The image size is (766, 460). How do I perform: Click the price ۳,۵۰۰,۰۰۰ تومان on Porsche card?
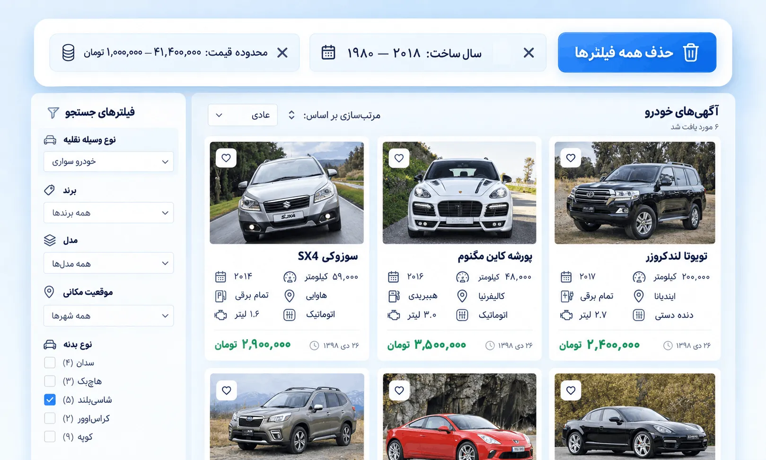point(426,344)
